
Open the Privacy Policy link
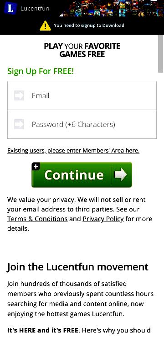coord(103,219)
